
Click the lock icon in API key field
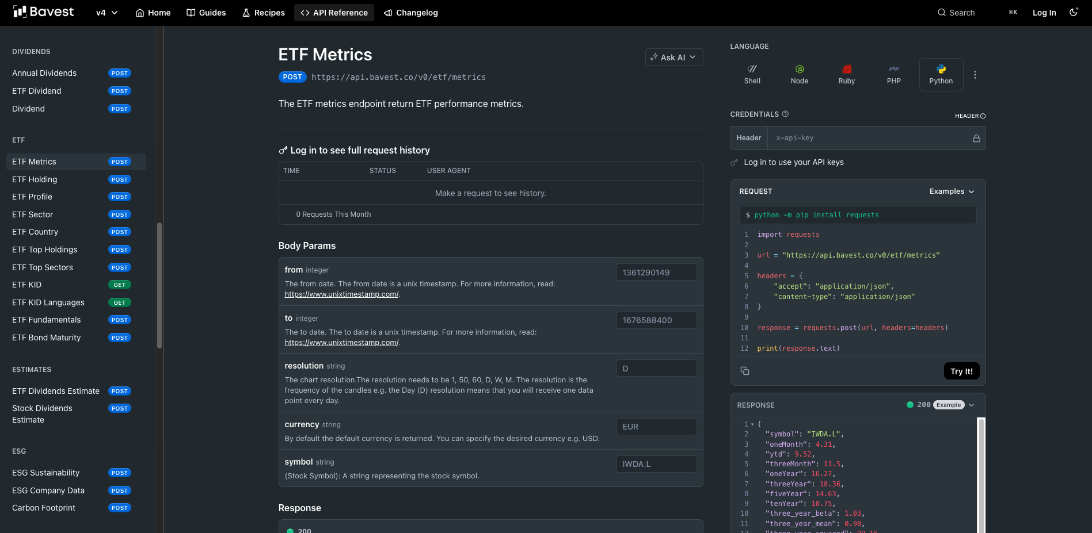click(976, 138)
